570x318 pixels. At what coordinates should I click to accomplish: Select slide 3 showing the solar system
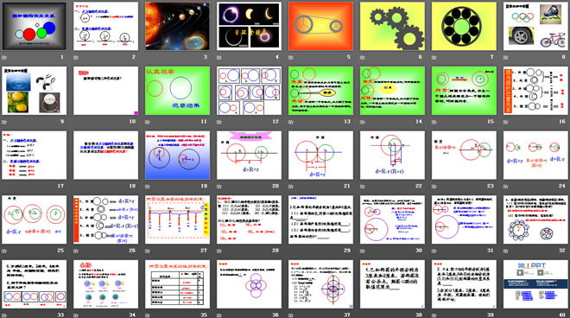tap(177, 26)
